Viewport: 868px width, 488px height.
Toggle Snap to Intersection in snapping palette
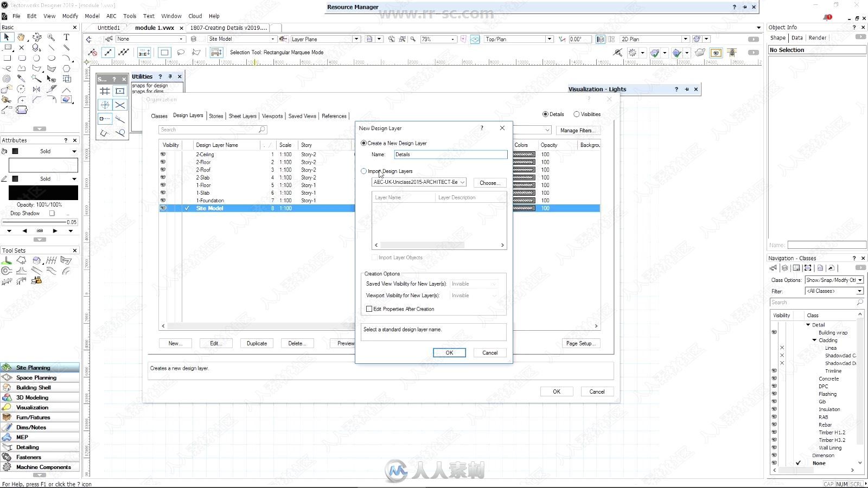point(120,105)
